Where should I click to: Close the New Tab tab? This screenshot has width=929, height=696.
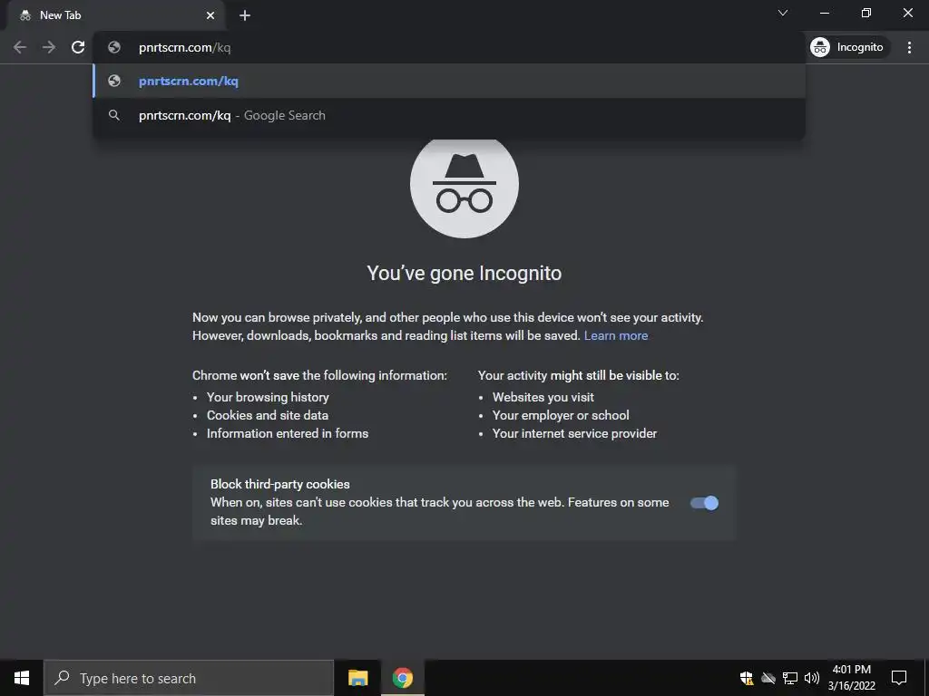[x=210, y=15]
